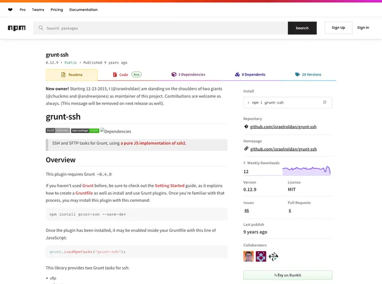This screenshot has height=284, width=382.
Task: Click the weekly downloads count 12
Action: pos(246,171)
